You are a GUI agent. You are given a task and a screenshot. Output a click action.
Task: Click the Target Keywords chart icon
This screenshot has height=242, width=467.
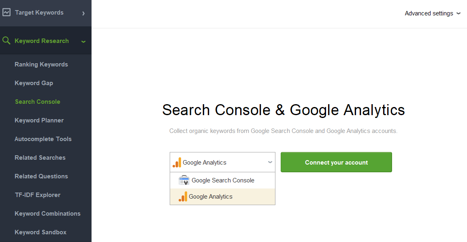pos(6,12)
